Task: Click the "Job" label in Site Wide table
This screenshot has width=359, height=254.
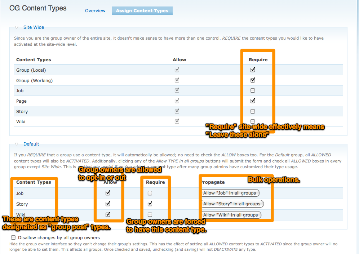Action: [x=20, y=91]
